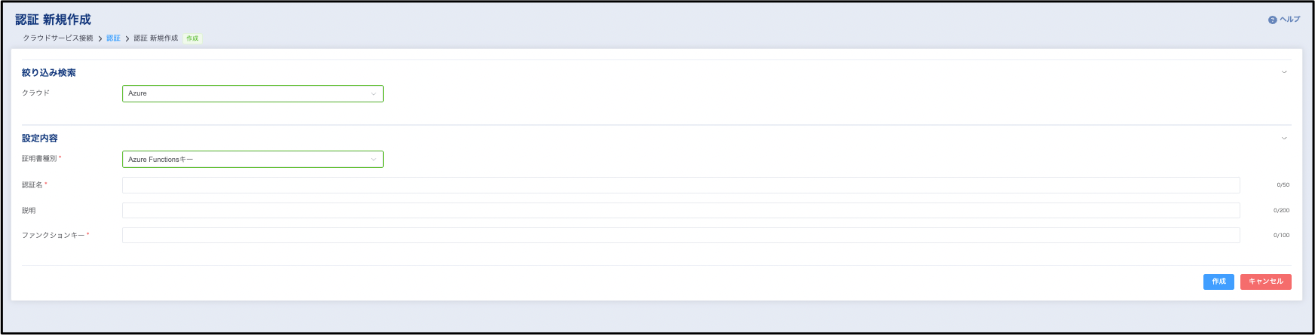The height and width of the screenshot is (335, 1315).
Task: Collapse the 絞り込み検索 section chevron
Action: point(1284,72)
